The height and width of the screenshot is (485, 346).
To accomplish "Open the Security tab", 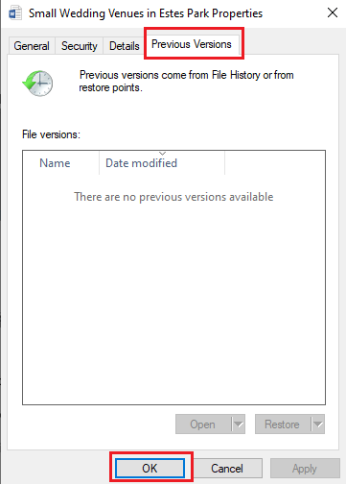I will pyautogui.click(x=79, y=46).
